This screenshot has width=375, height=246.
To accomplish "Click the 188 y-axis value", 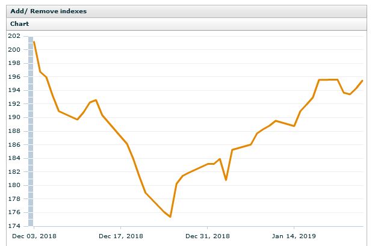I will click(x=14, y=131).
